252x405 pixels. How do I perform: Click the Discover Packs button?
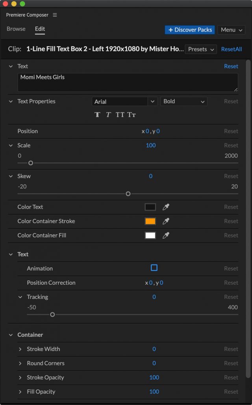click(190, 30)
